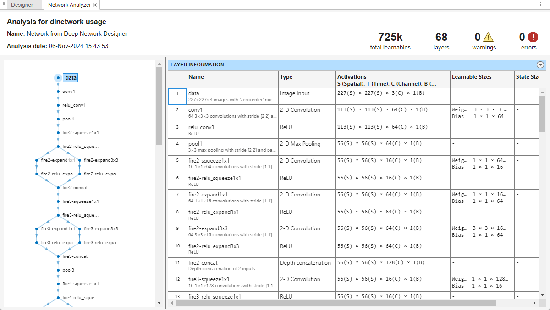Select the conv1 row in the table

(x=353, y=113)
